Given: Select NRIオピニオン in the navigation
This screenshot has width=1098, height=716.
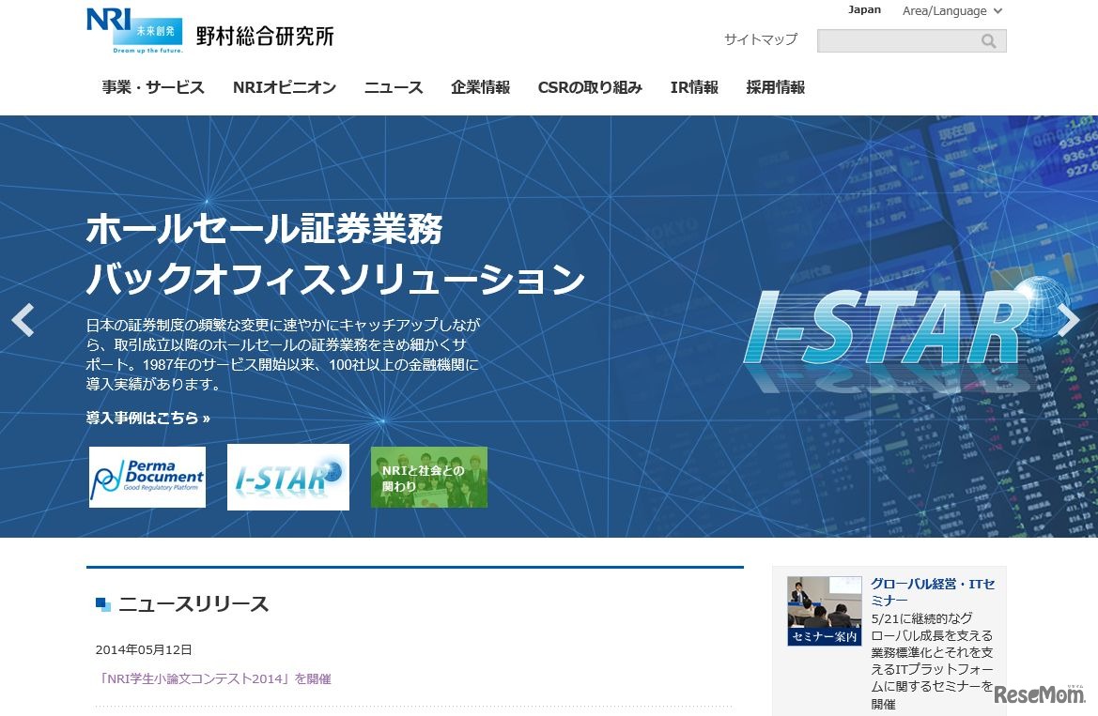Looking at the screenshot, I should (x=284, y=87).
